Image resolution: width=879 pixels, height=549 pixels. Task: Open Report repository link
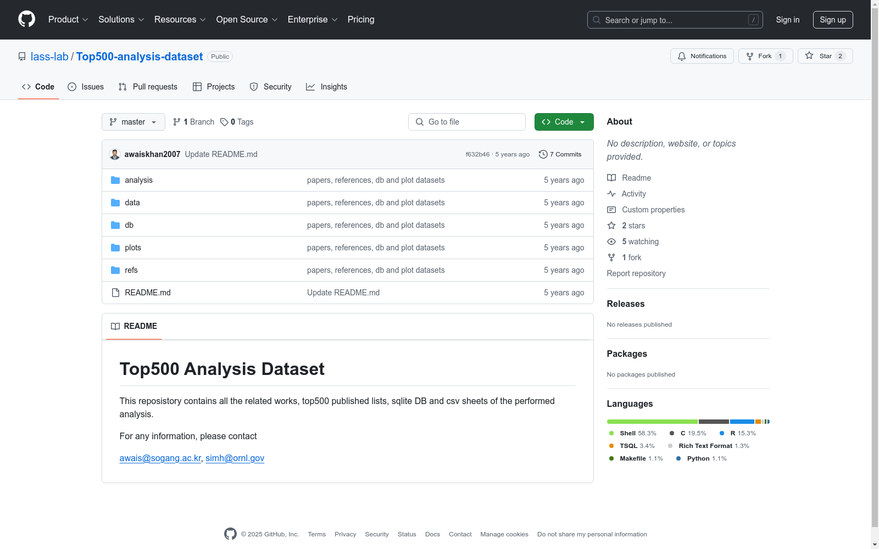pyautogui.click(x=636, y=273)
